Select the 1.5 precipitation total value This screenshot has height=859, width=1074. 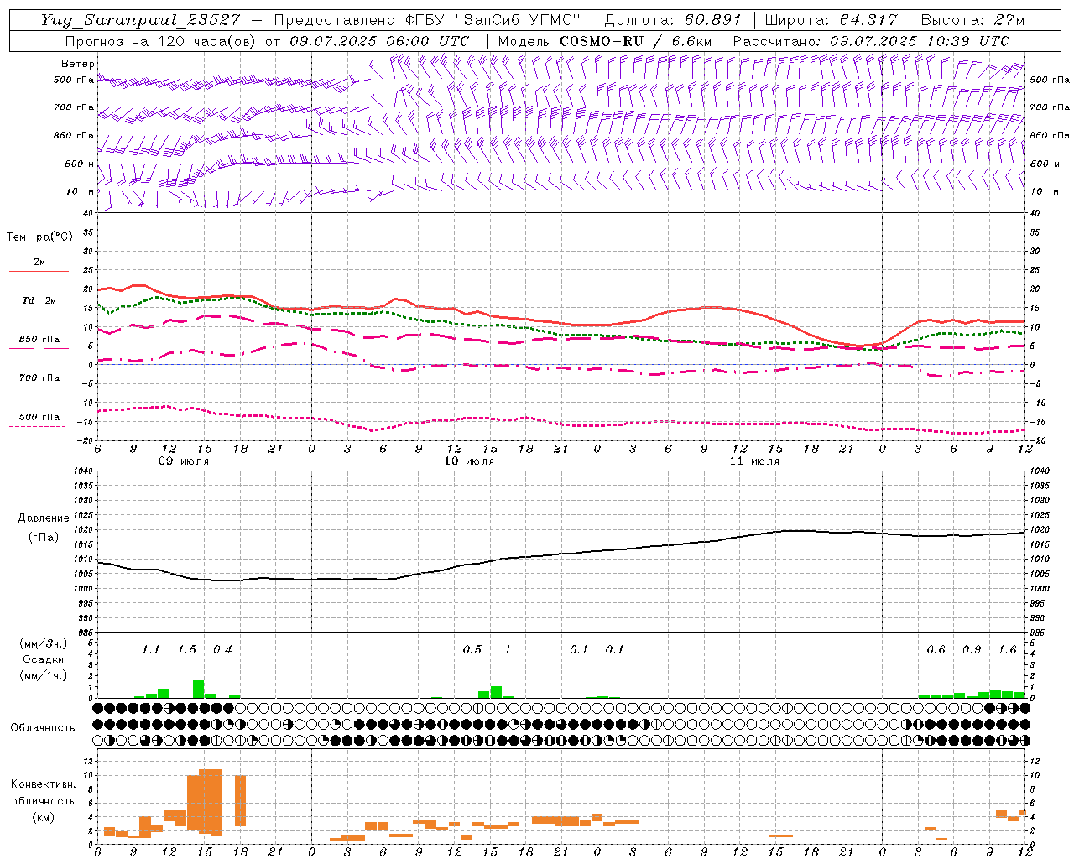(186, 650)
